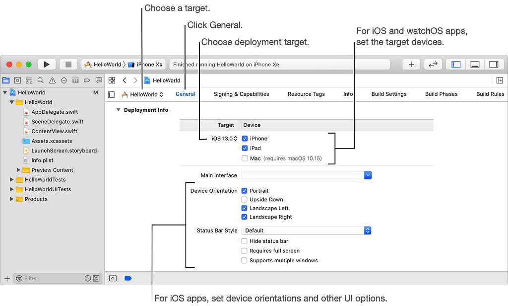Uncheck Landscape Right orientation
Viewport: 508px width, 306px height.
click(244, 217)
